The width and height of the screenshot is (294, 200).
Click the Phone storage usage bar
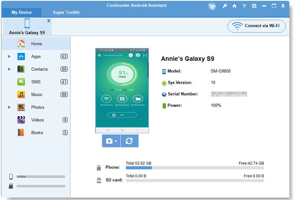[x=195, y=168]
